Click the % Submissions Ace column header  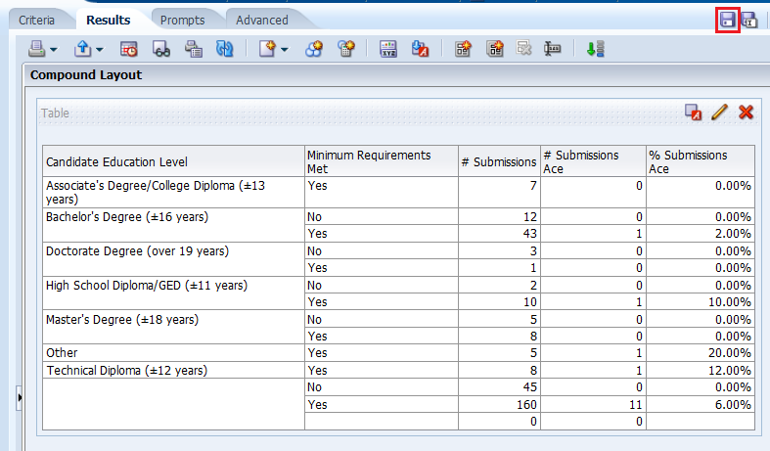coord(701,161)
